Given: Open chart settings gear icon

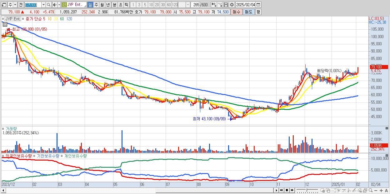Looking at the screenshot, I should (232, 5).
